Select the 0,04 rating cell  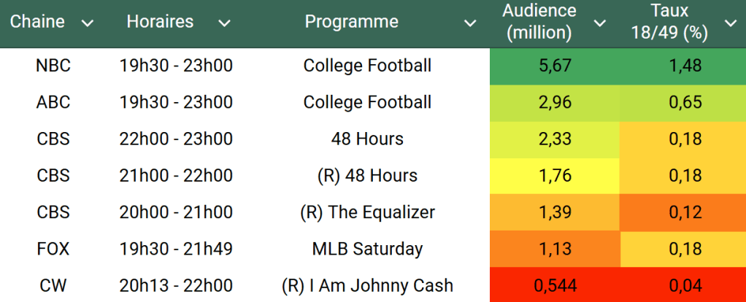pos(685,285)
